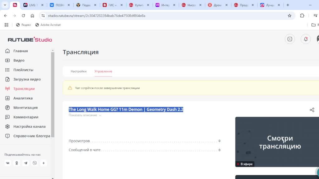The width and height of the screenshot is (319, 179).
Task: Open the VK social link icon
Action: [8, 163]
